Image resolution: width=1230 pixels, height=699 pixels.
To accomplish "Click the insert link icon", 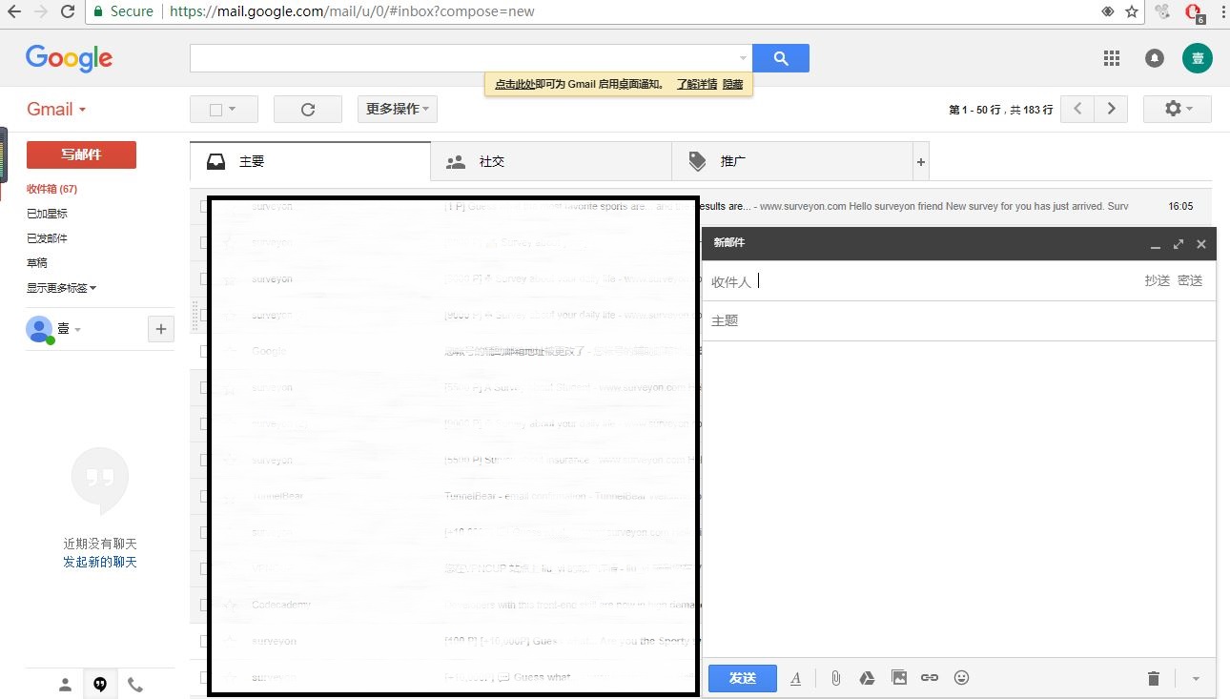I will click(930, 678).
